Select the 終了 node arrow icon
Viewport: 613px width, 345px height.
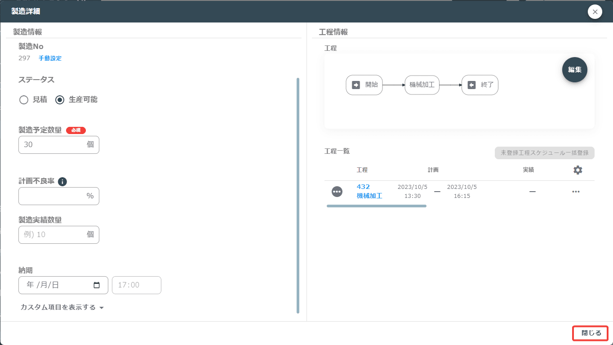click(471, 85)
